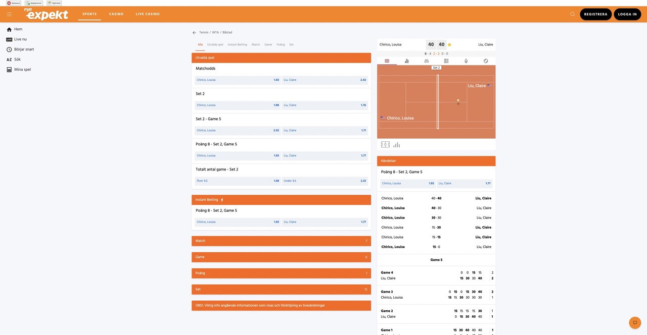Expand the Set markets section
Screen dimensions: 647x335
coord(281,290)
